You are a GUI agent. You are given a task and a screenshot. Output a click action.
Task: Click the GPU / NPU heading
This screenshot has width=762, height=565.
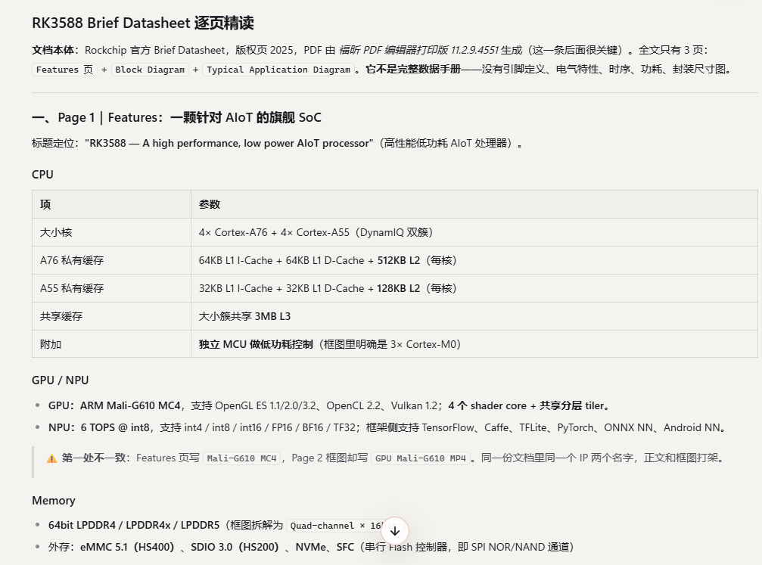(x=61, y=380)
